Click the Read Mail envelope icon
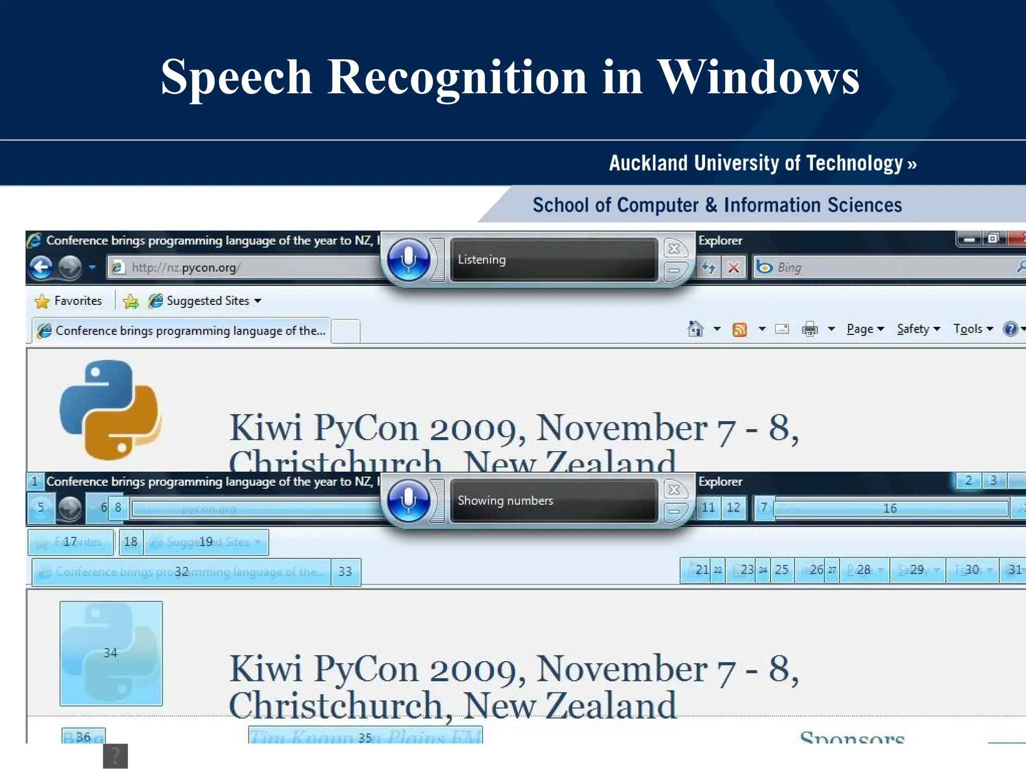 (x=782, y=329)
